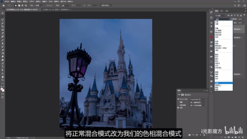Click the delete layer trash icon
Viewport: 247px width, 139px height.
[x=242, y=137]
